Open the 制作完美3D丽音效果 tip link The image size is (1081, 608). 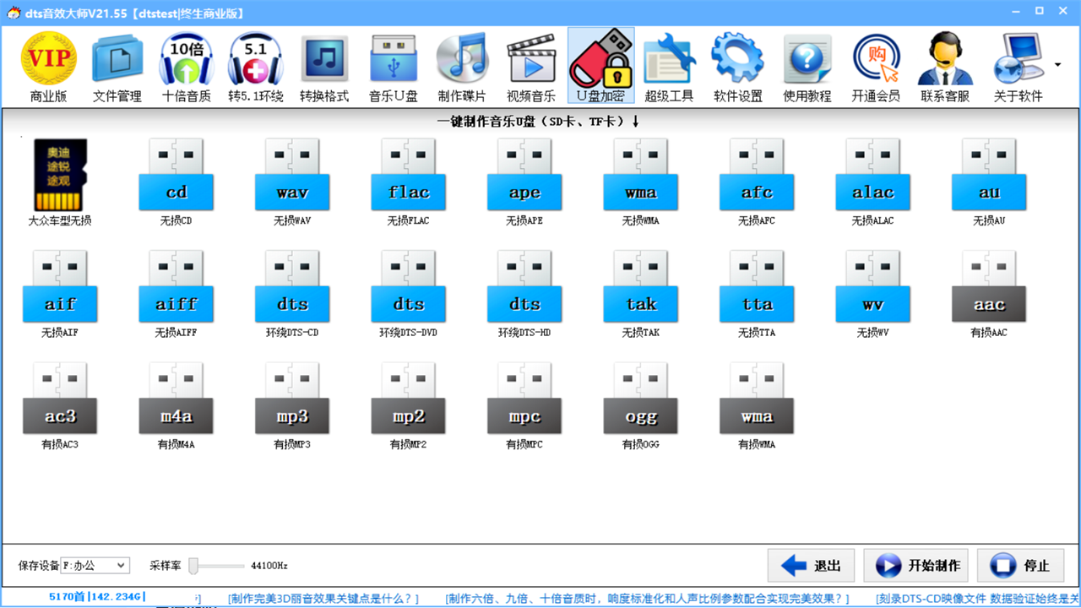pyautogui.click(x=323, y=599)
